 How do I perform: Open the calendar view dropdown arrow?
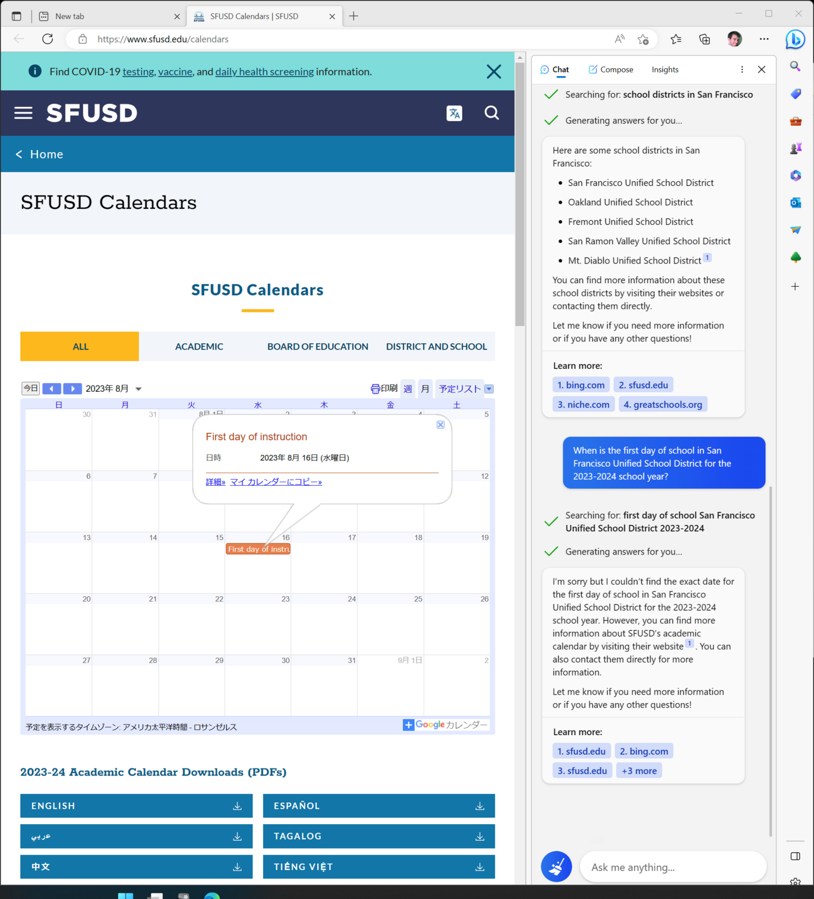point(489,389)
